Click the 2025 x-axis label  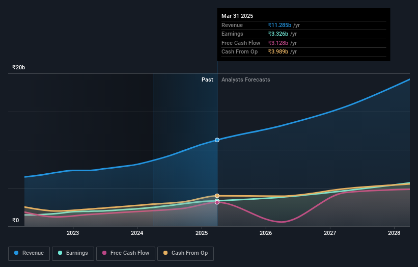coord(202,233)
